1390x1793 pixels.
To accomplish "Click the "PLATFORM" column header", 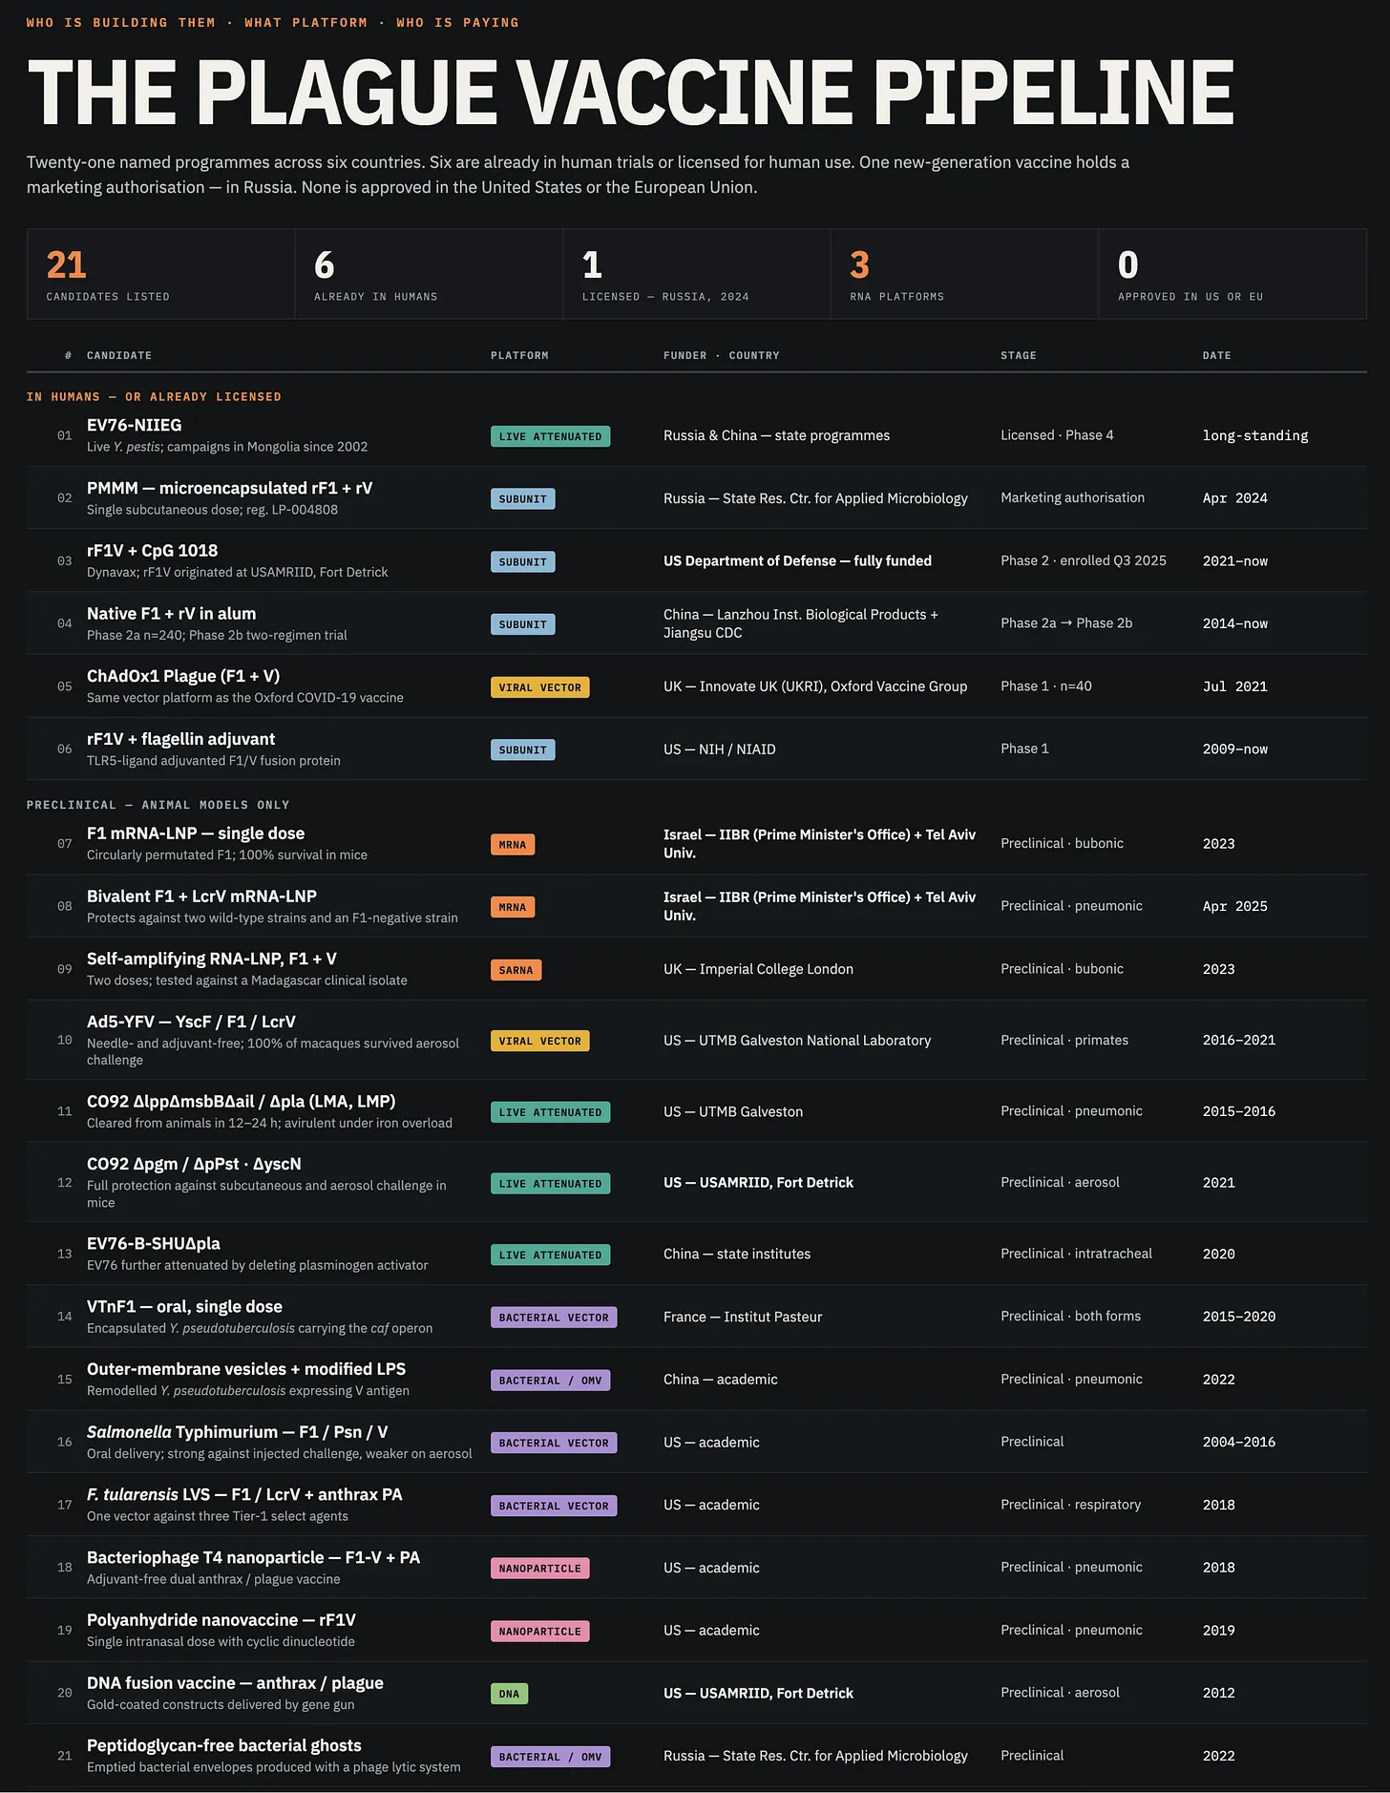I will [x=519, y=356].
